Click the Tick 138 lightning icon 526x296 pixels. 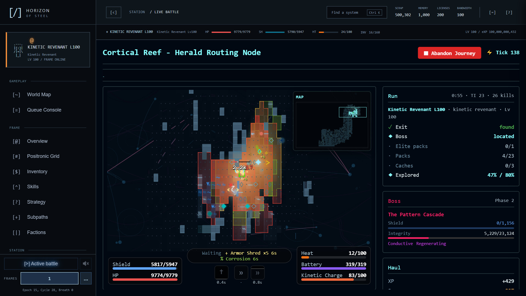coord(489,52)
